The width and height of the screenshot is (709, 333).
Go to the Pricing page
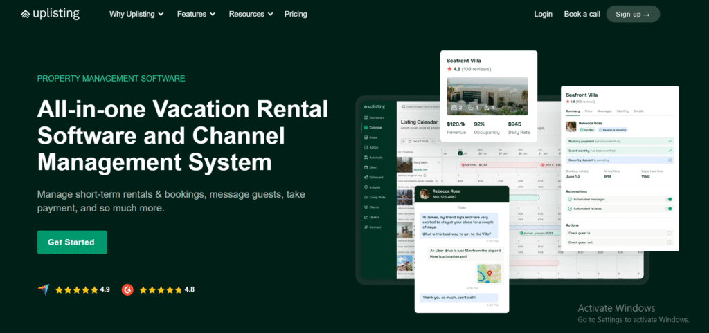pyautogui.click(x=296, y=14)
